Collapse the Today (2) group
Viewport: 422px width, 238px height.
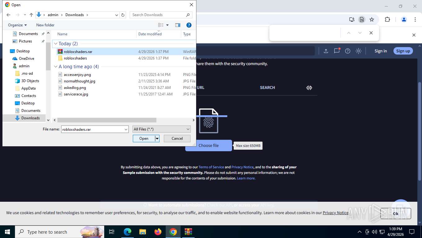click(56, 44)
